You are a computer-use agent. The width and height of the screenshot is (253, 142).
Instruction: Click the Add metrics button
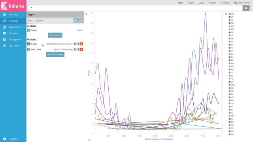(x=55, y=35)
